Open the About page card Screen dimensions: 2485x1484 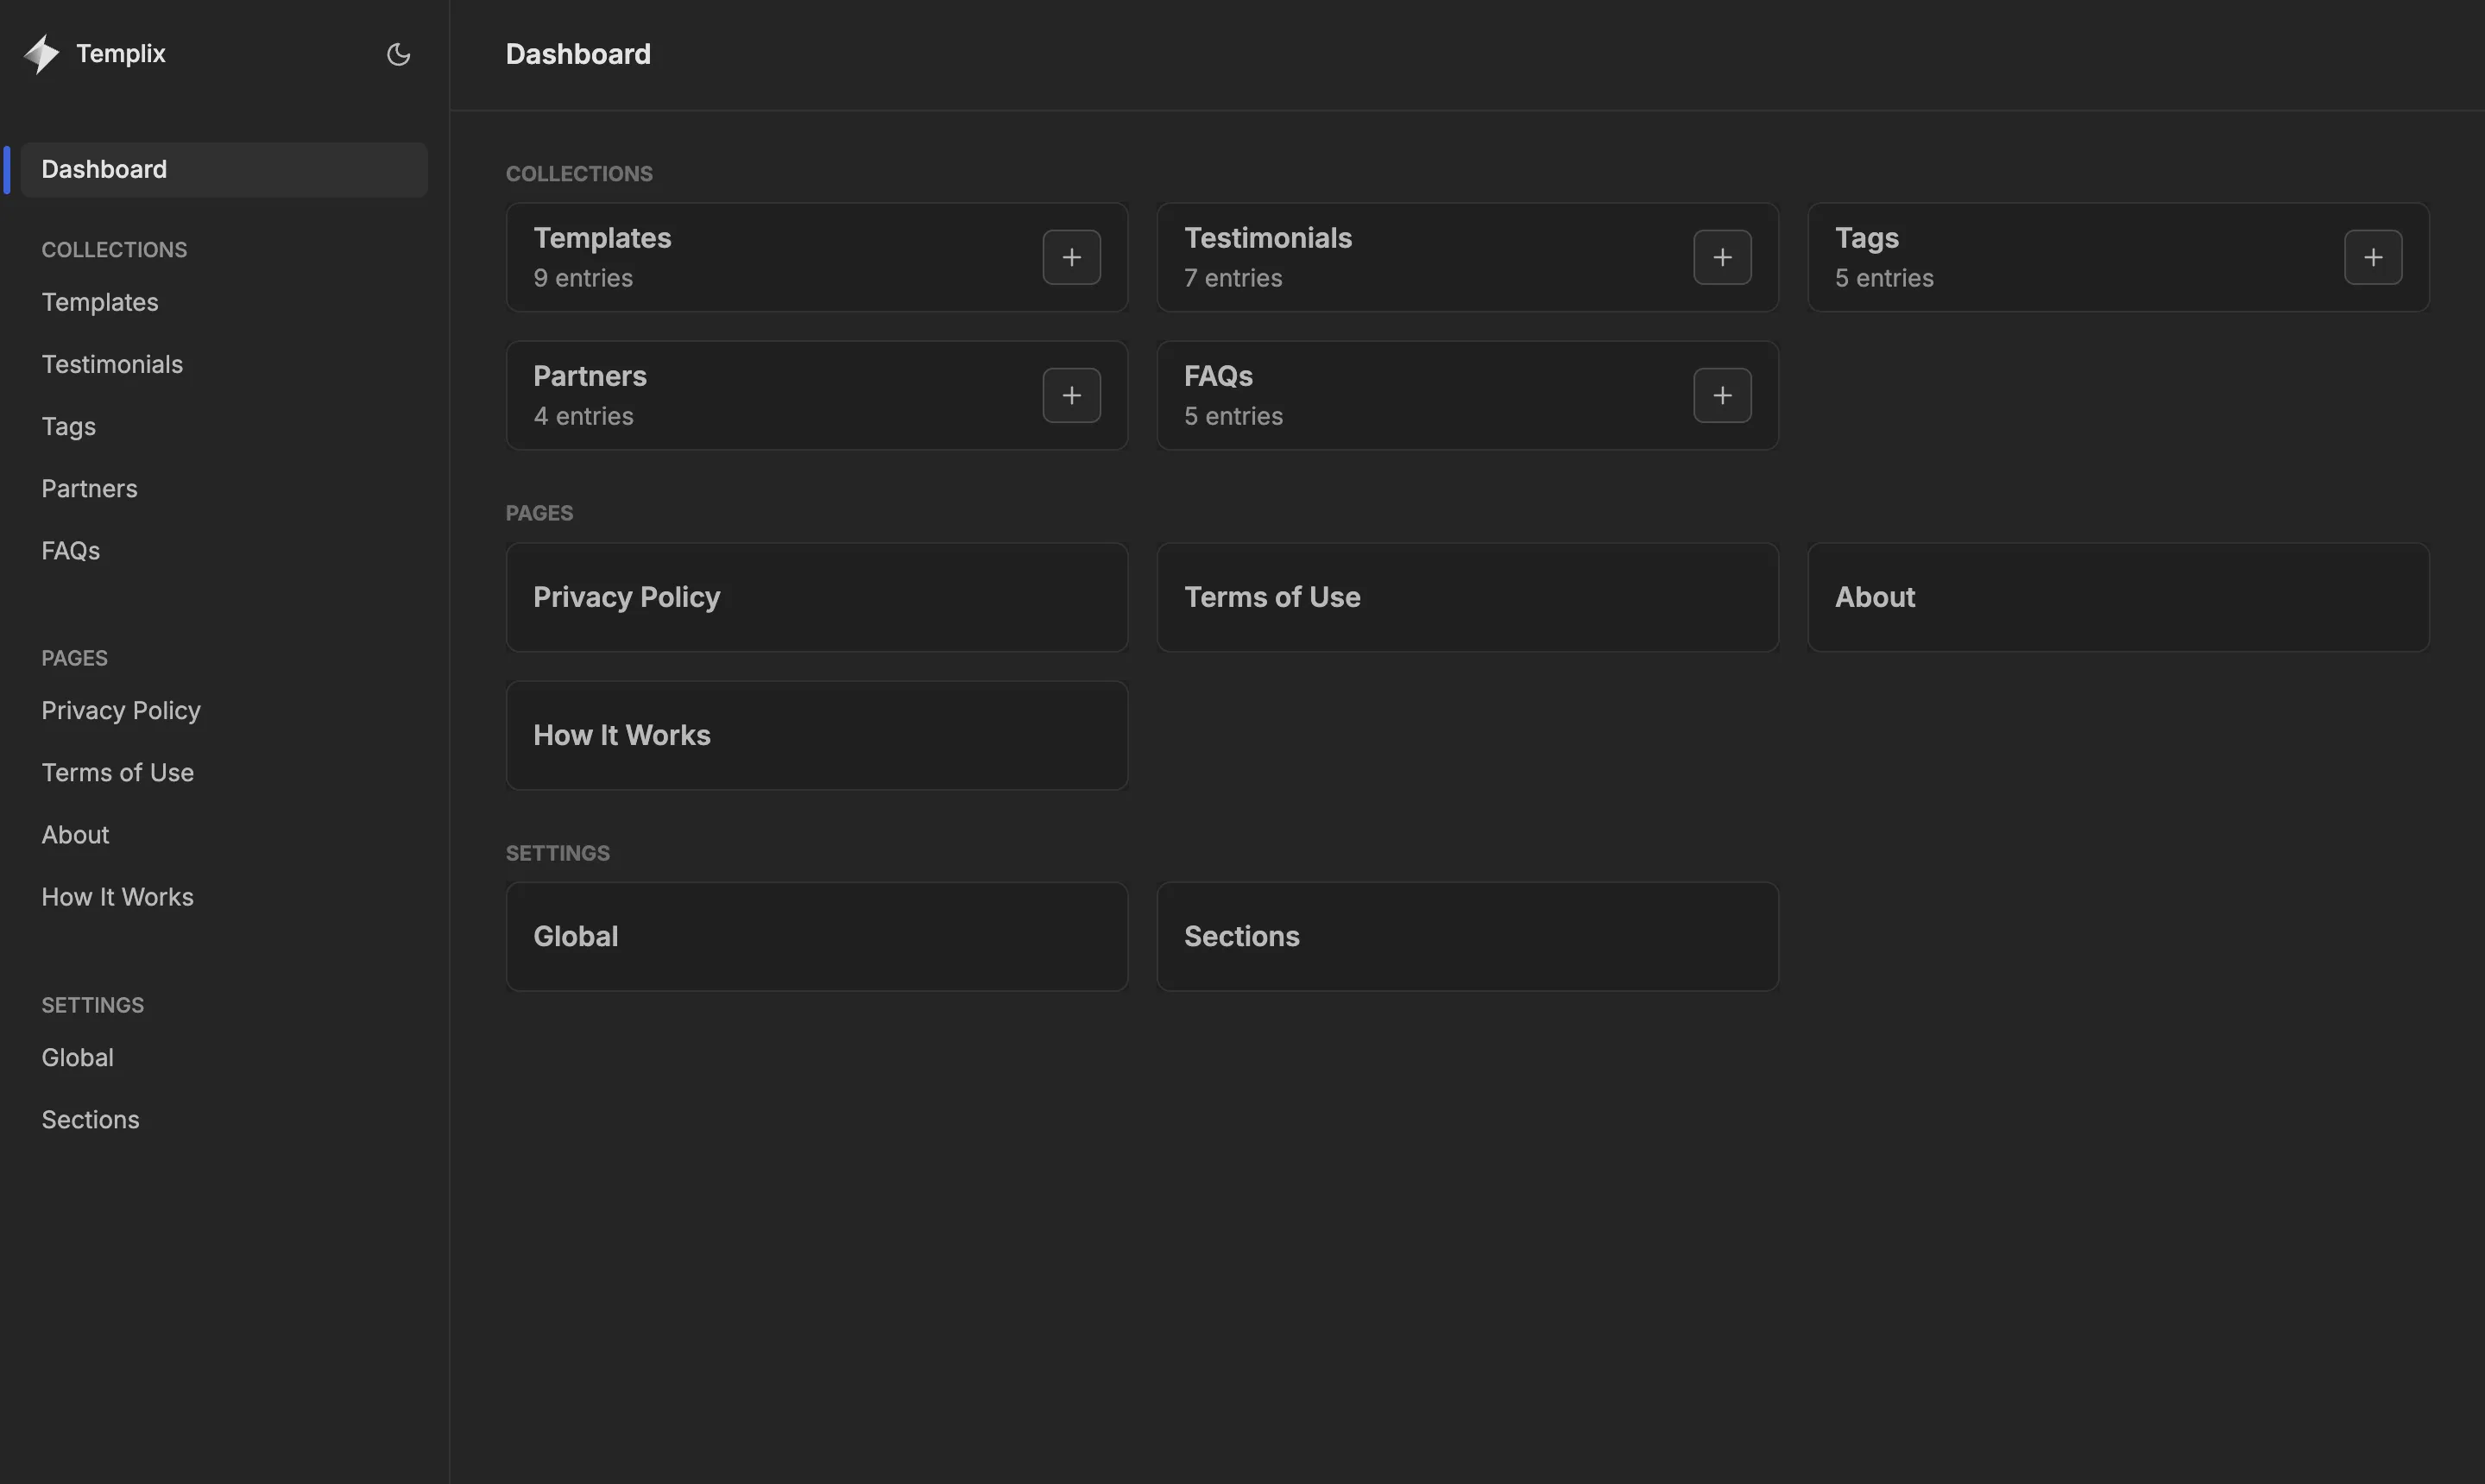pyautogui.click(x=2118, y=597)
